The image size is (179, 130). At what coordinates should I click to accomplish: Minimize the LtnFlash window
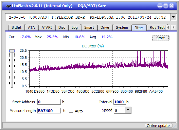(160, 6)
